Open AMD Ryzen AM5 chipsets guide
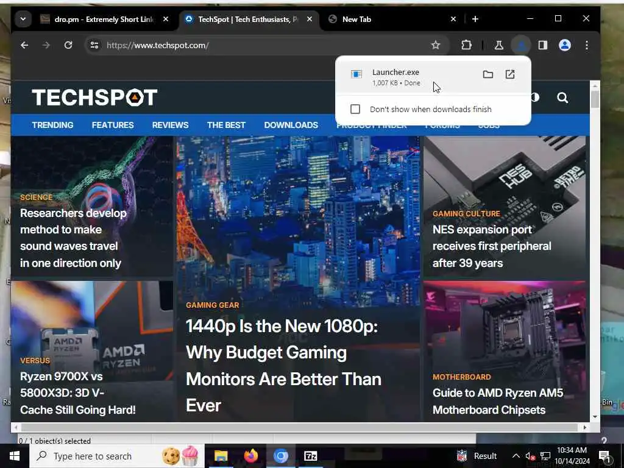This screenshot has height=468, width=624. 497,401
